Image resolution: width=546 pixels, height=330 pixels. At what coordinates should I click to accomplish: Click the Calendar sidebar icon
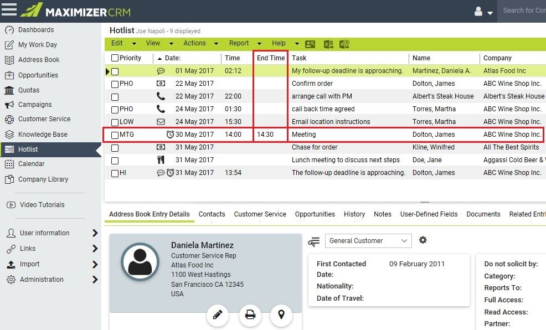pos(9,164)
